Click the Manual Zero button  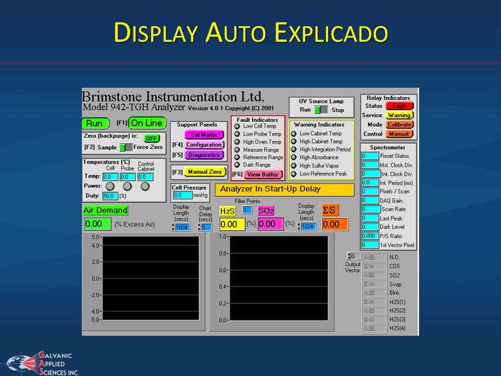click(x=205, y=172)
